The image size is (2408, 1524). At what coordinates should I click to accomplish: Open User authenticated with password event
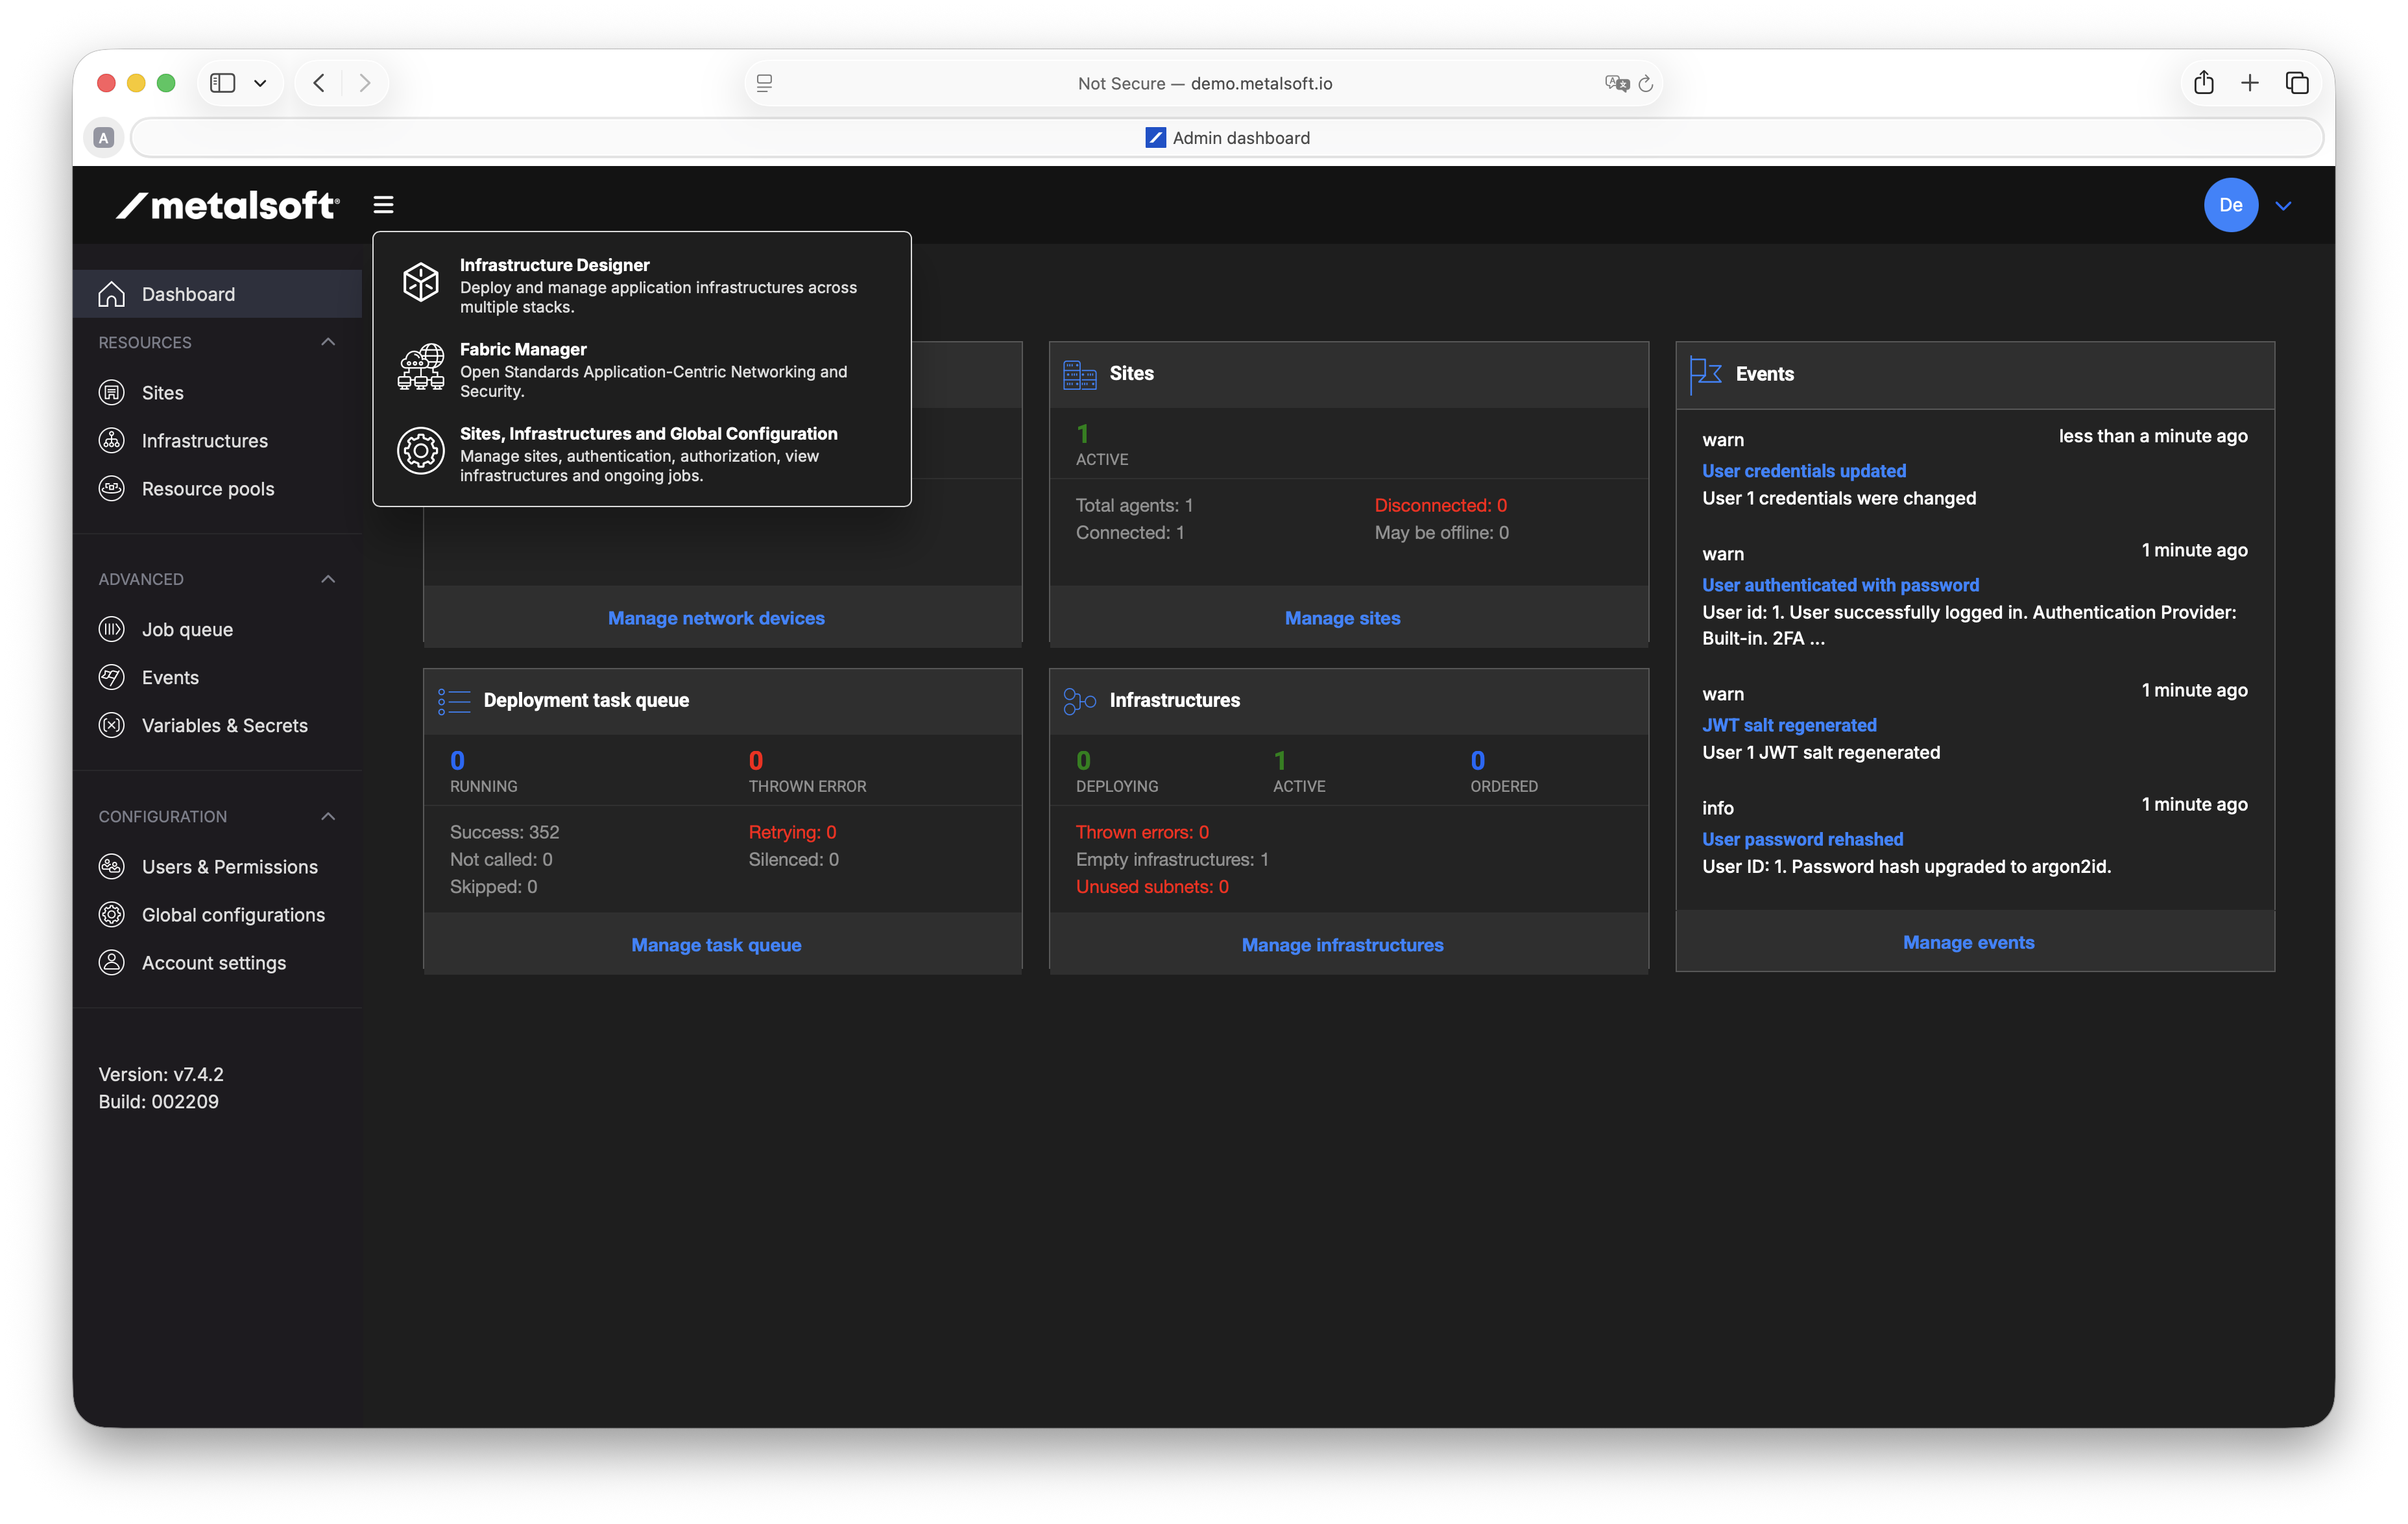pos(1840,584)
